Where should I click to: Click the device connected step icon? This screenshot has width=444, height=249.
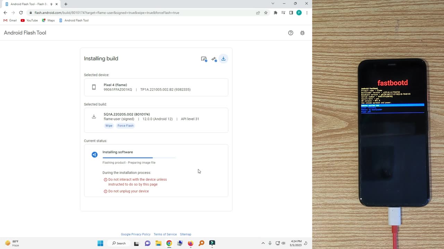click(x=204, y=59)
